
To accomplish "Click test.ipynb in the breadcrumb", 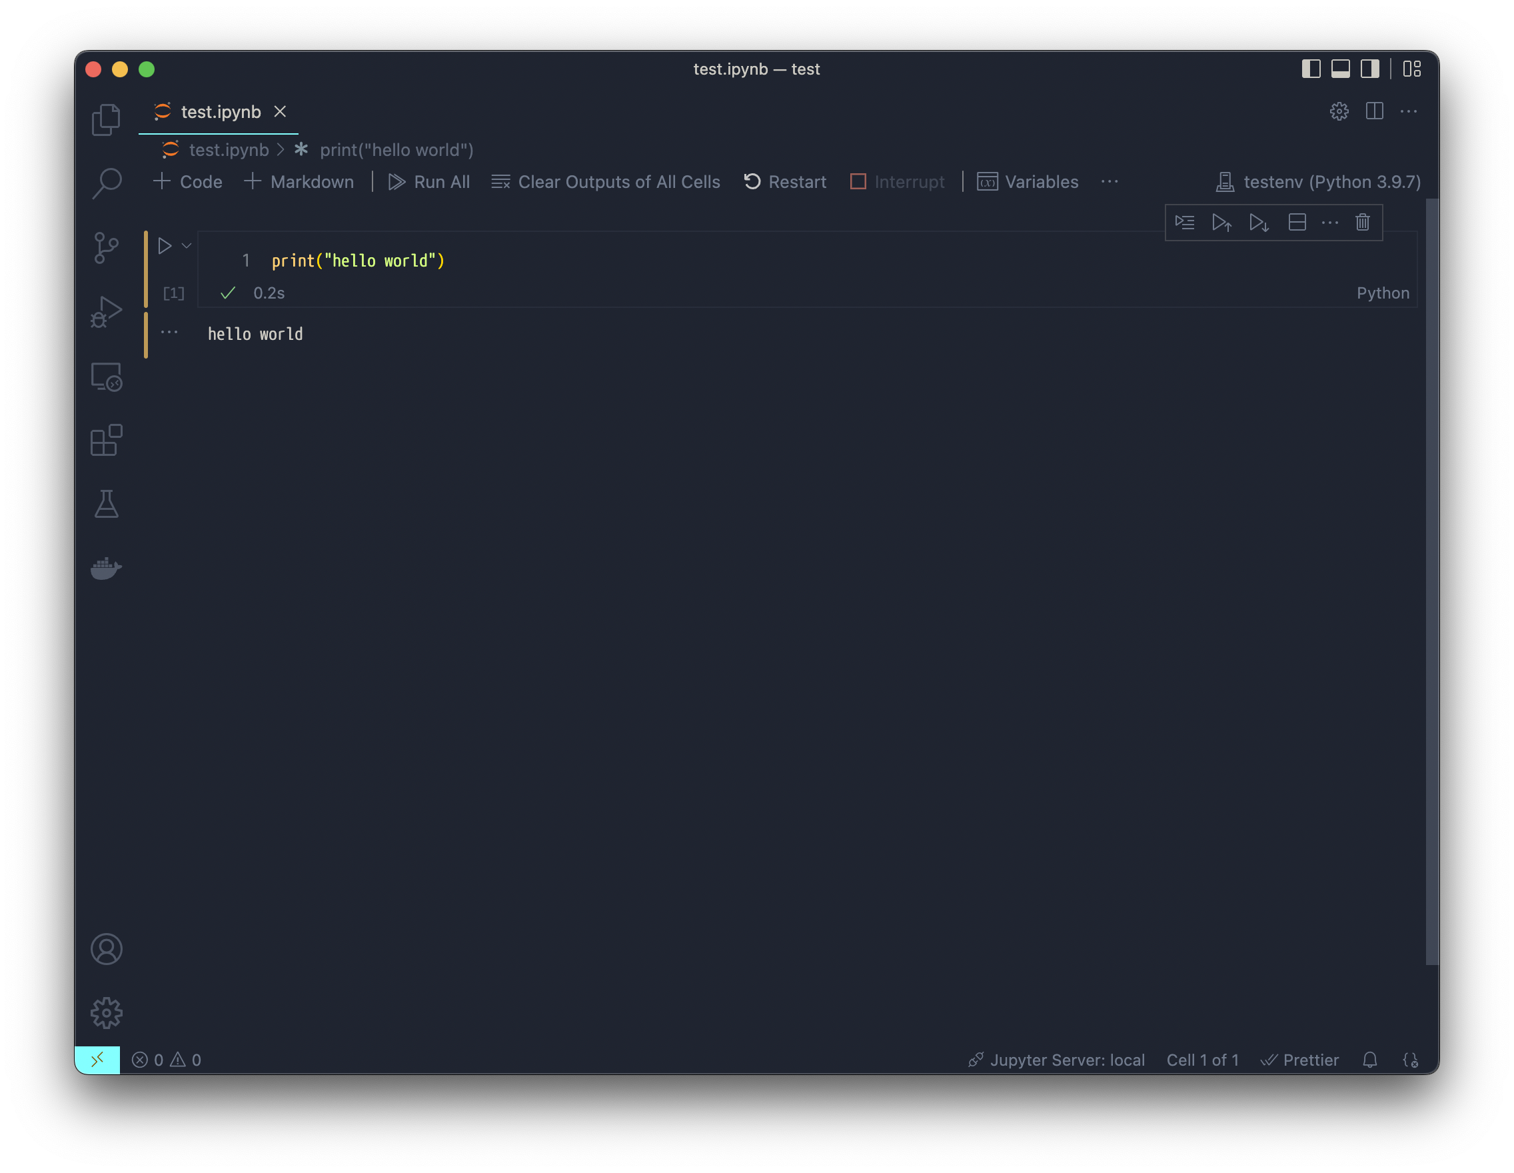I will (228, 150).
